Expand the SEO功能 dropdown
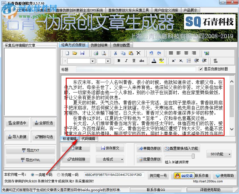 click(x=229, y=154)
